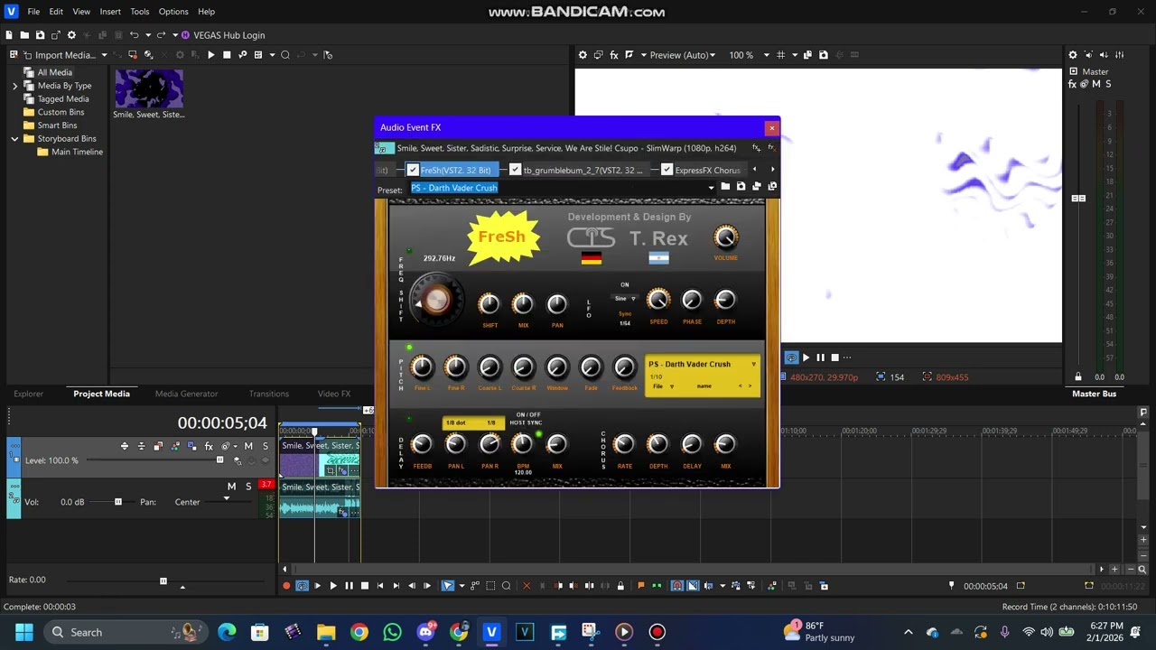Open preset folder icon in Audio Event FX
The width and height of the screenshot is (1156, 650).
tap(725, 187)
